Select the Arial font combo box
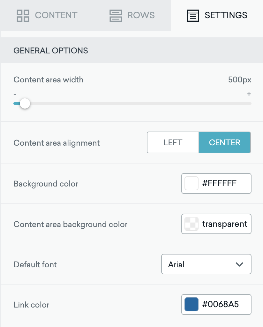Viewport: 263px width, 327px height. [206, 264]
